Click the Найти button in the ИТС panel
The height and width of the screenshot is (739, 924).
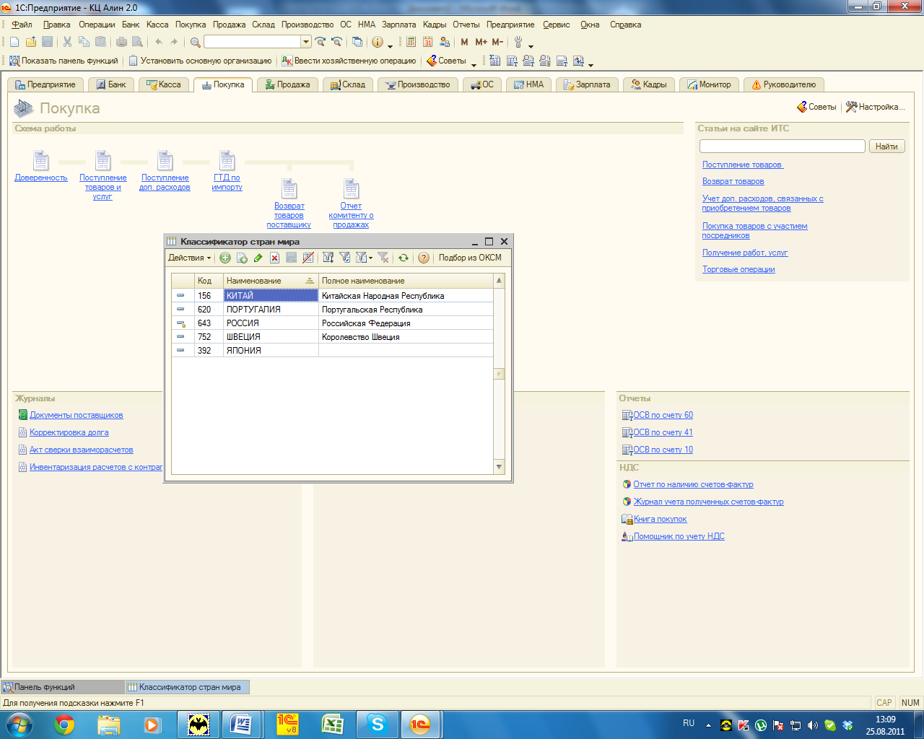(886, 147)
